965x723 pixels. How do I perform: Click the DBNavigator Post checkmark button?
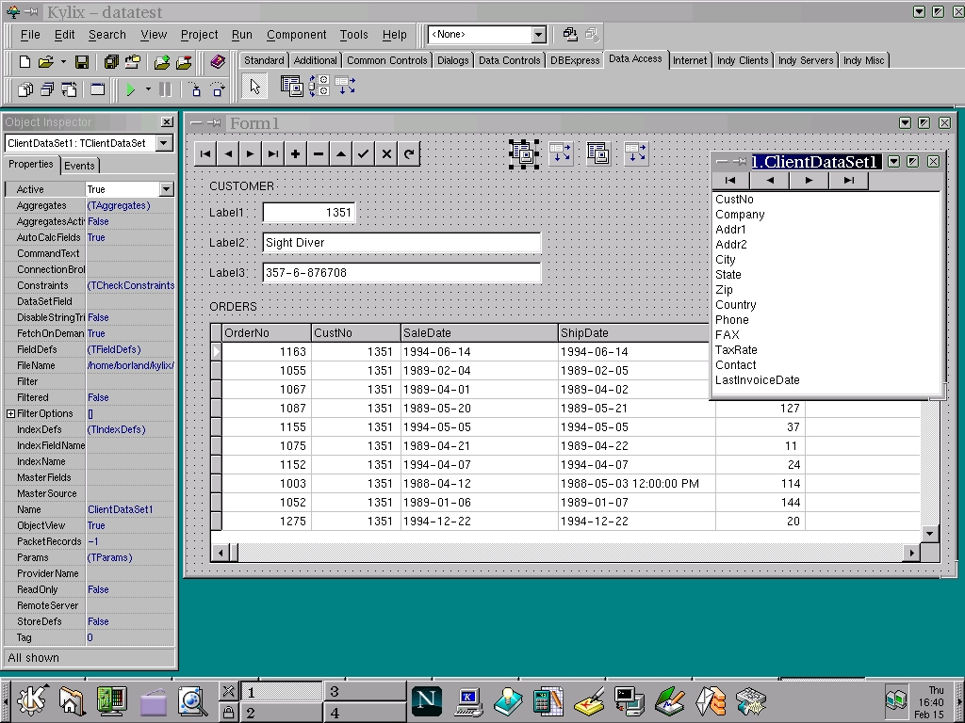pyautogui.click(x=363, y=153)
